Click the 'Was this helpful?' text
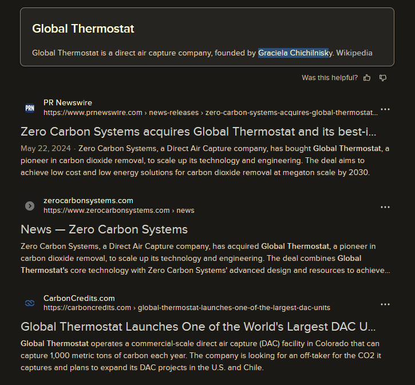The image size is (415, 385). 330,78
